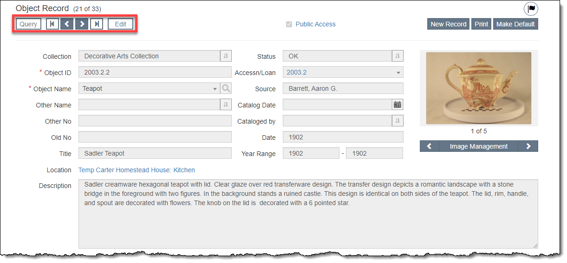This screenshot has height=263, width=567.
Task: Jump to the last record
Action: (97, 24)
